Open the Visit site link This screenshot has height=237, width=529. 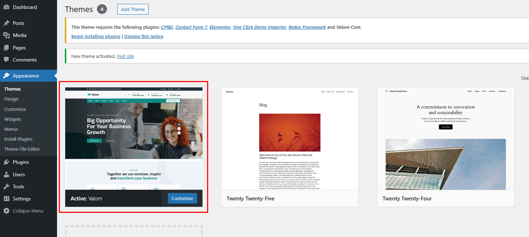coord(125,56)
